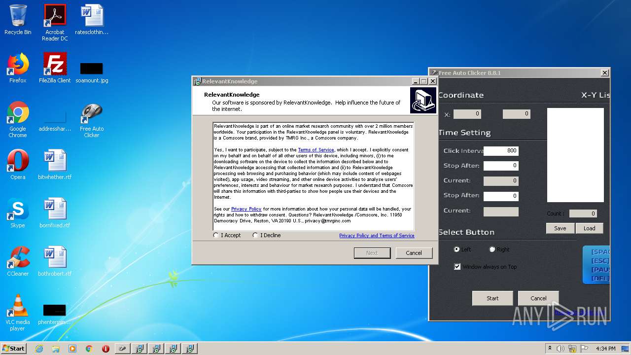Click Cancel in Free Auto Clicker
The height and width of the screenshot is (355, 631).
[538, 298]
